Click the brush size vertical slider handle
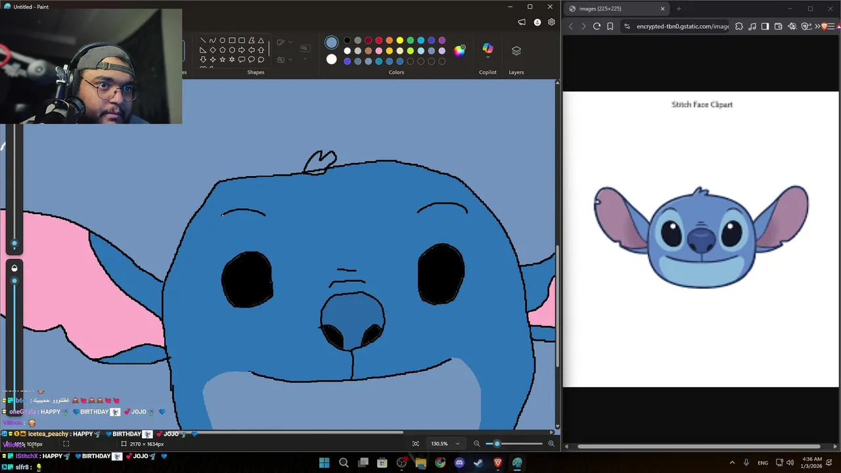The width and height of the screenshot is (841, 473). (x=14, y=244)
